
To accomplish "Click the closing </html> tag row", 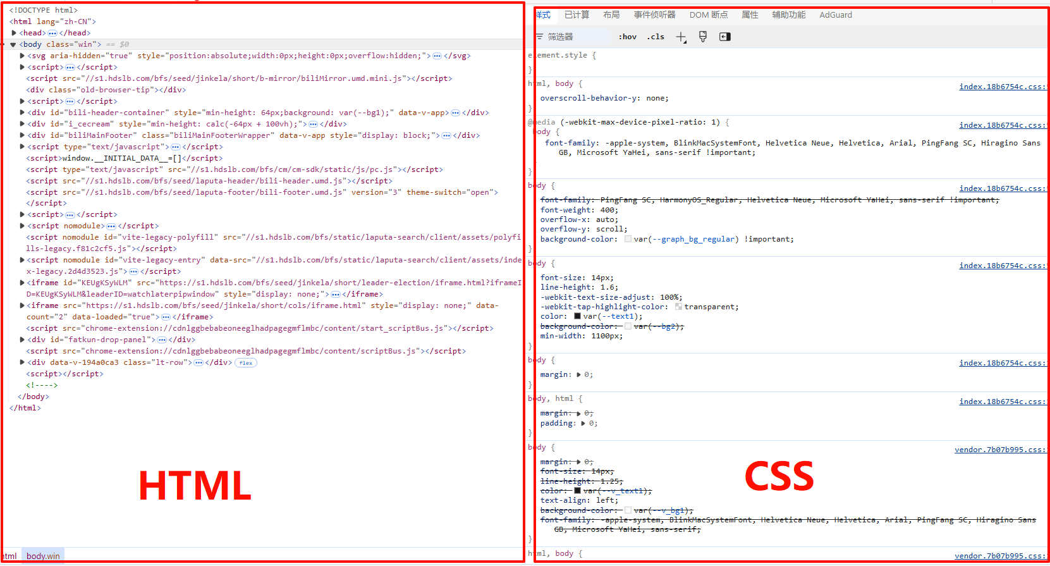I will click(25, 408).
